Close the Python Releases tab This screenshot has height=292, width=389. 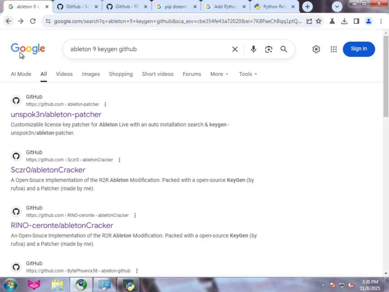(293, 7)
